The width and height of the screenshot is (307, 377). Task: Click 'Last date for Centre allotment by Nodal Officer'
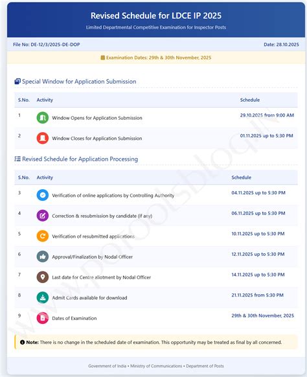(102, 277)
